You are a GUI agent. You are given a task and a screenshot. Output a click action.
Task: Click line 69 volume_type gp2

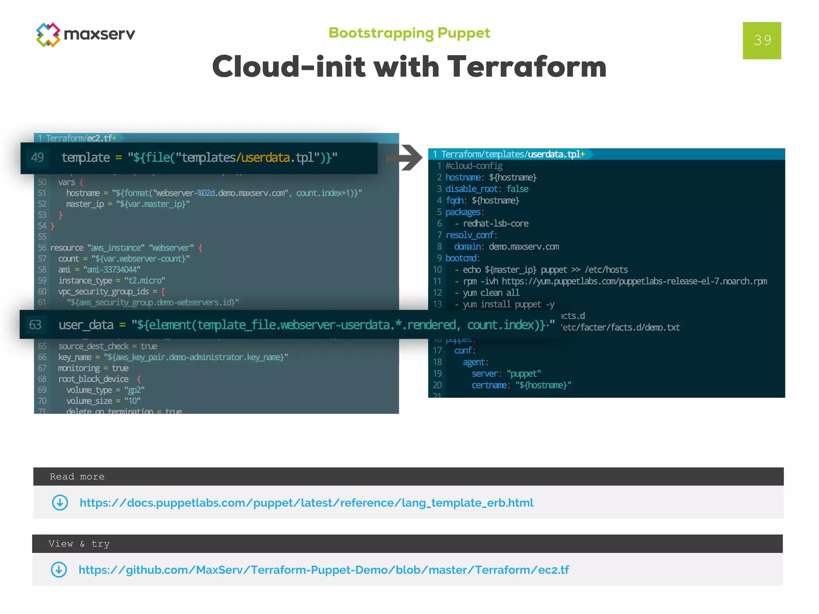tap(106, 390)
